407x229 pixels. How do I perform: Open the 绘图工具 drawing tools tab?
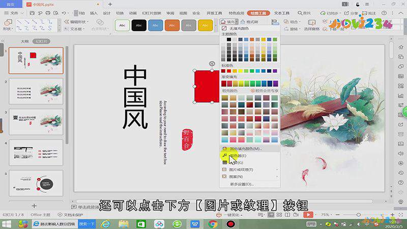[258, 13]
